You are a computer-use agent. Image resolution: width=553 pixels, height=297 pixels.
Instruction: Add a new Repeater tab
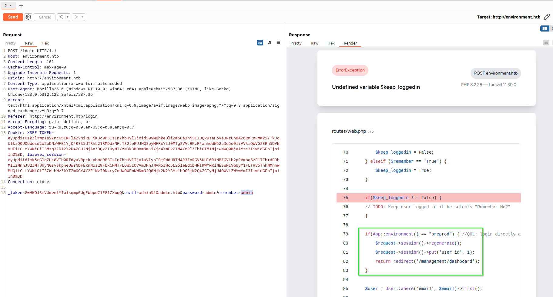21,5
